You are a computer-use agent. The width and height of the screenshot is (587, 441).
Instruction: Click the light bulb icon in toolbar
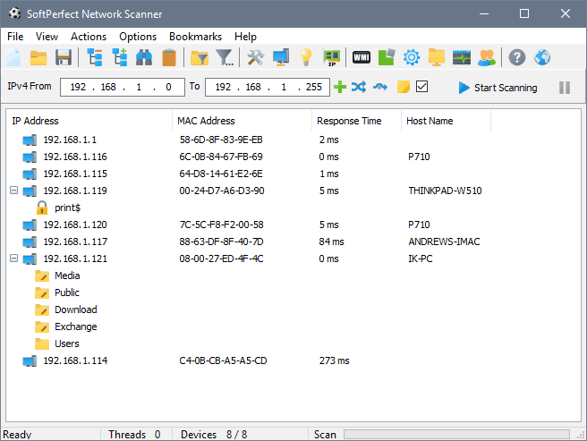[x=306, y=58]
